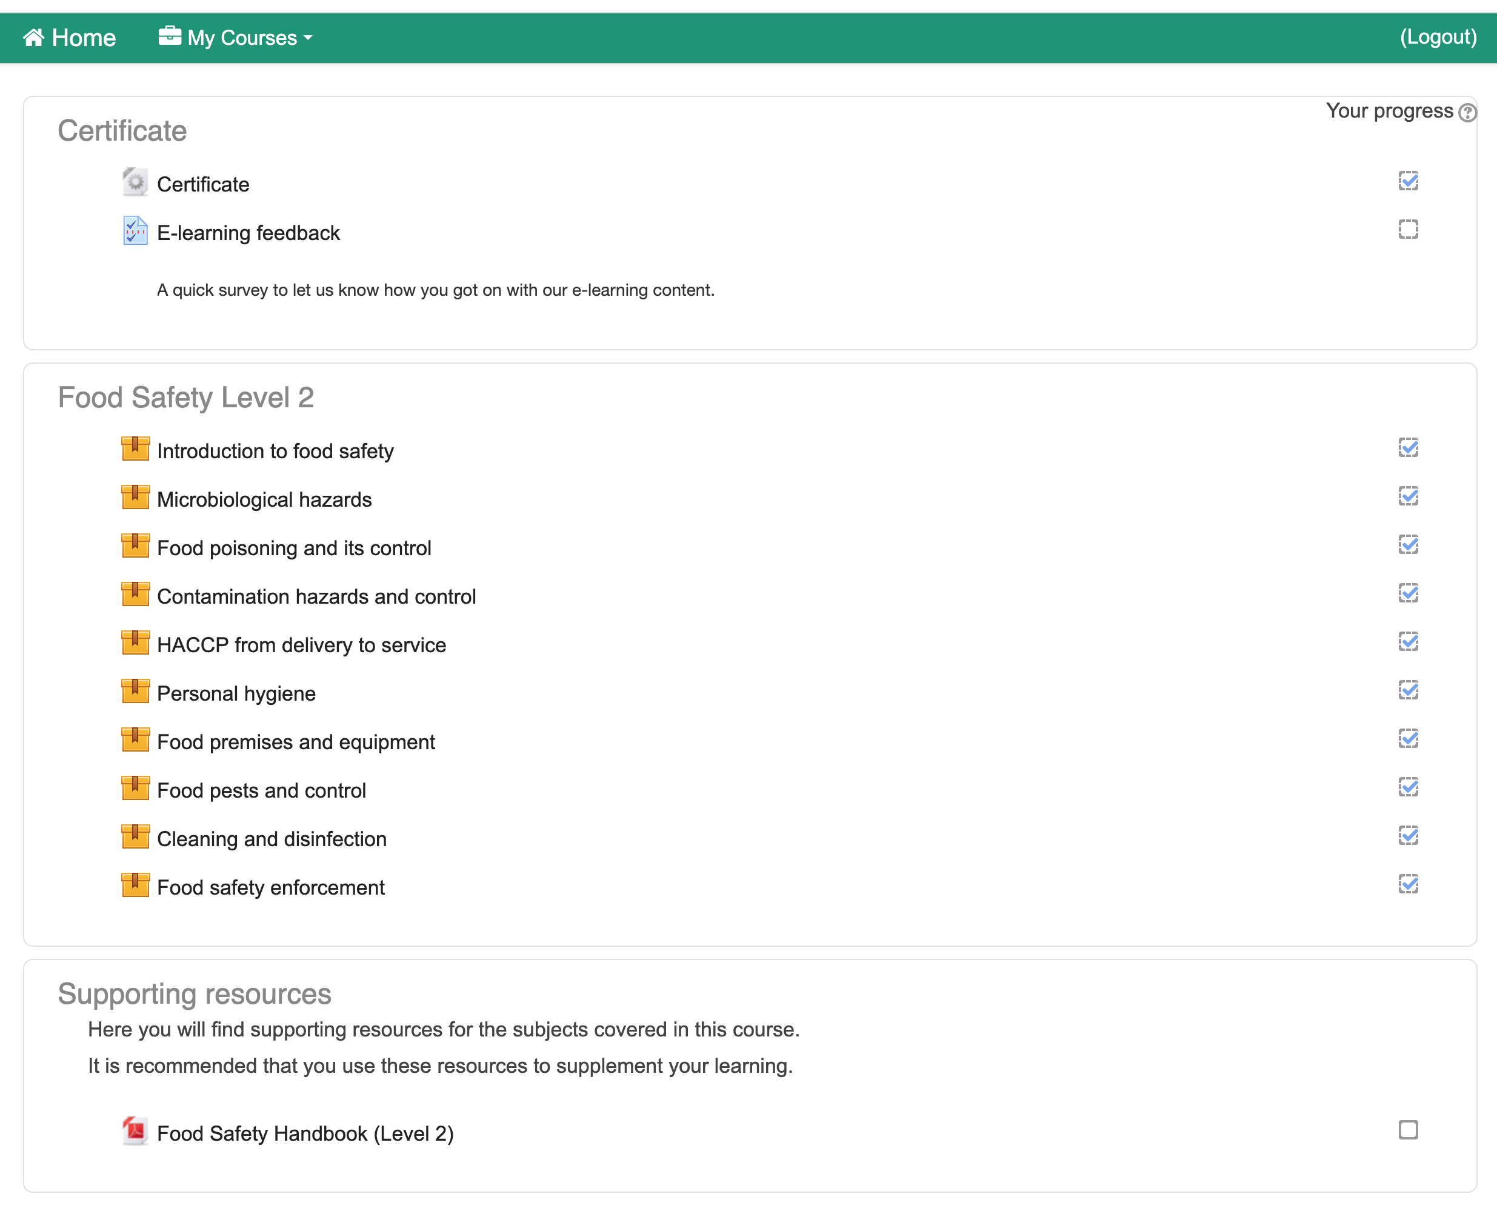
Task: Open Introduction to food safety module
Action: pyautogui.click(x=275, y=452)
